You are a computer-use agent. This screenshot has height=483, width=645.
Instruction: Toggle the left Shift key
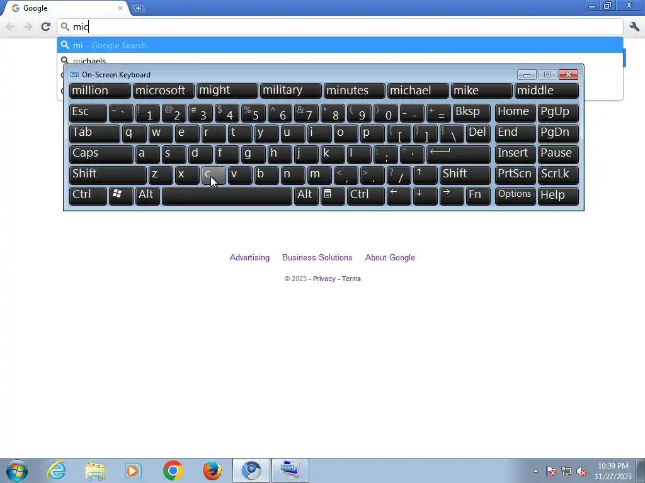[108, 175]
